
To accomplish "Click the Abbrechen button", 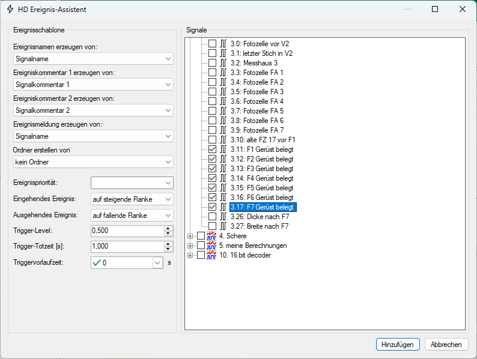I will coord(446,345).
